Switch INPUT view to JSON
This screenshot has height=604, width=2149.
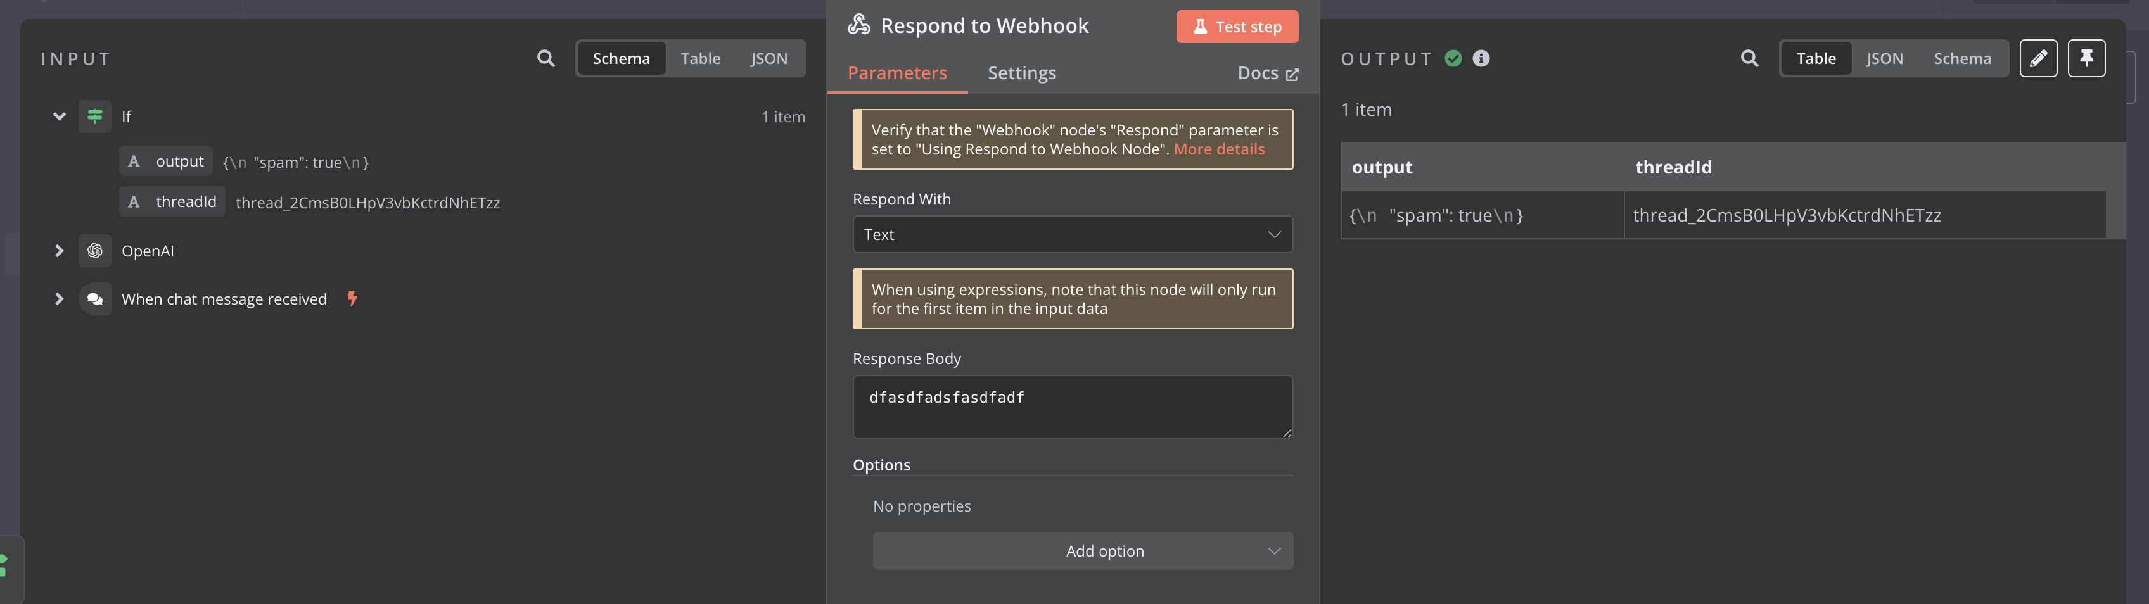coord(768,58)
